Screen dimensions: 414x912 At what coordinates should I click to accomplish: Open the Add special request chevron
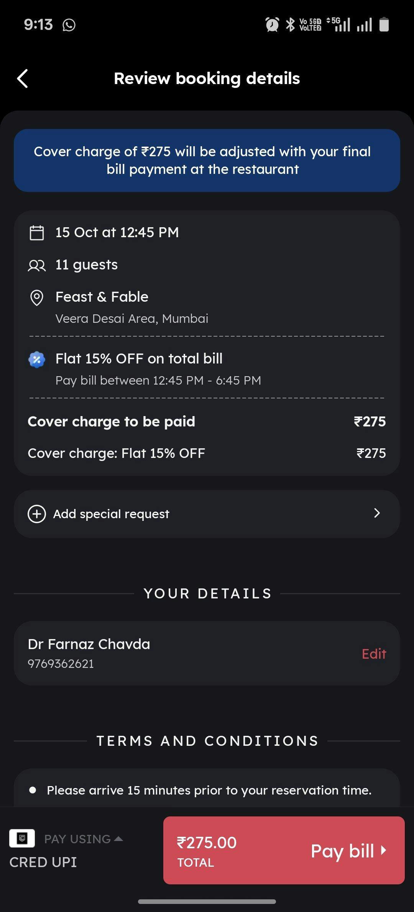[377, 513]
